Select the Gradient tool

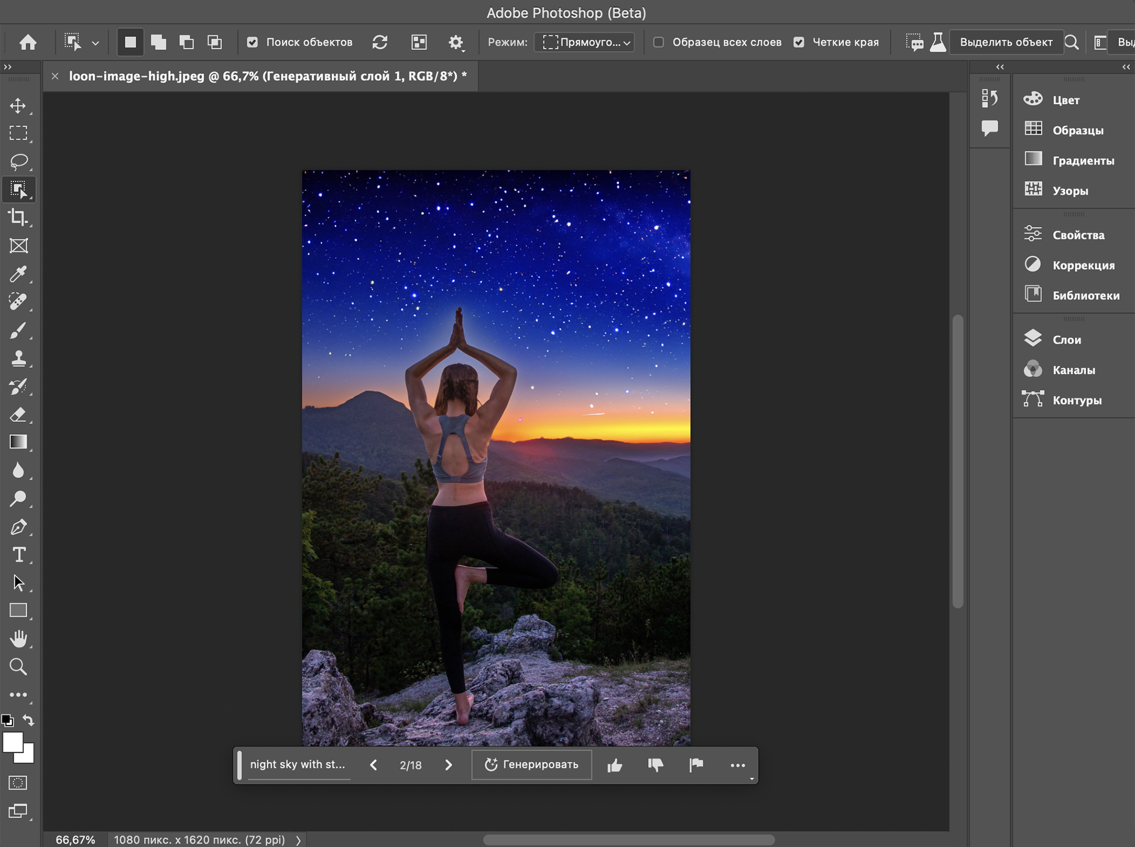coord(18,442)
